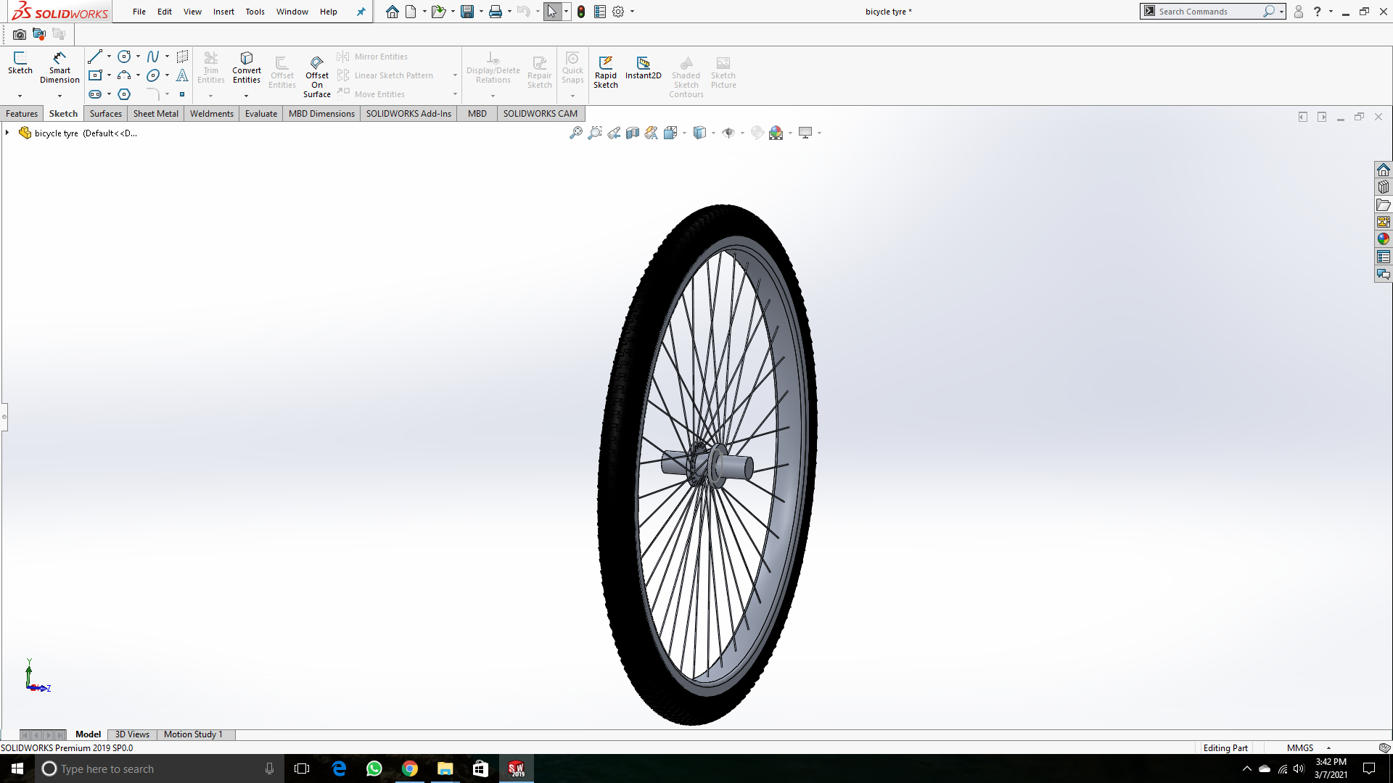Select the Spline sketch tool
The height and width of the screenshot is (783, 1393).
click(x=152, y=57)
